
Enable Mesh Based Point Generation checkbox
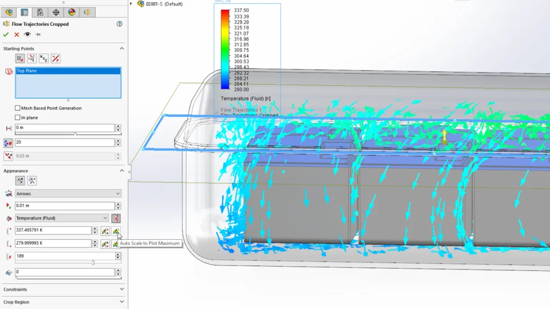tap(18, 108)
